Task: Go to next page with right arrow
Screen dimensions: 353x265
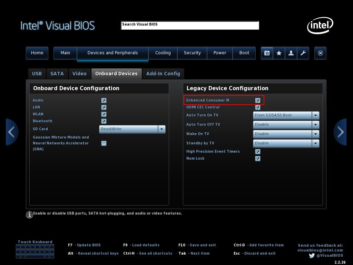Action: (340, 132)
